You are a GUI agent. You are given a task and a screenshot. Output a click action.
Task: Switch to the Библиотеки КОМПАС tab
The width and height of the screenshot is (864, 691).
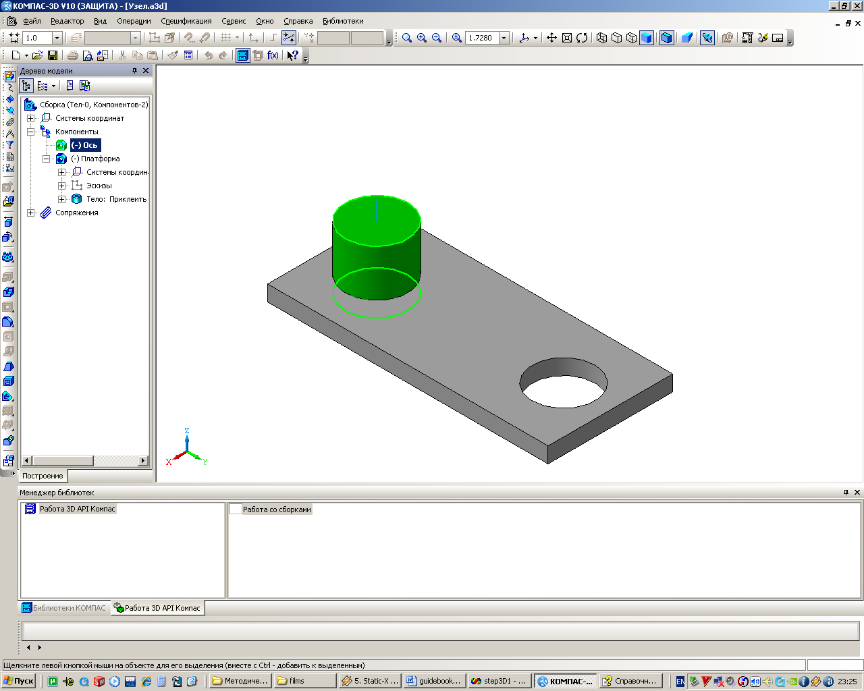pyautogui.click(x=64, y=608)
